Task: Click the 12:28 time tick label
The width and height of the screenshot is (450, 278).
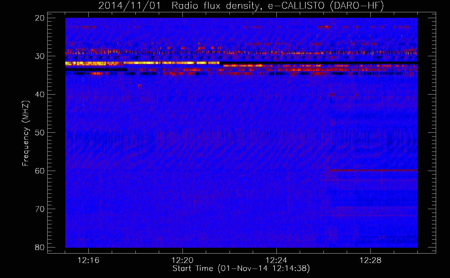Action: click(370, 260)
